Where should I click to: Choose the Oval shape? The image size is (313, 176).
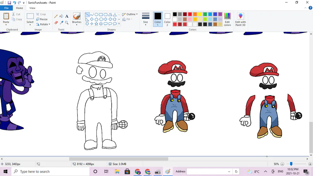[96, 15]
